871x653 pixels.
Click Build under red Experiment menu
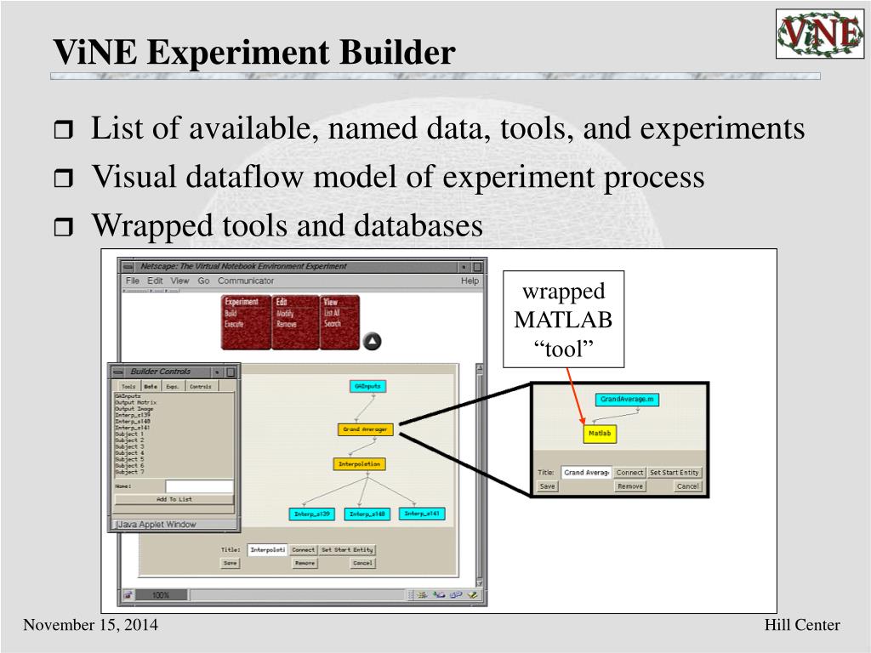231,313
